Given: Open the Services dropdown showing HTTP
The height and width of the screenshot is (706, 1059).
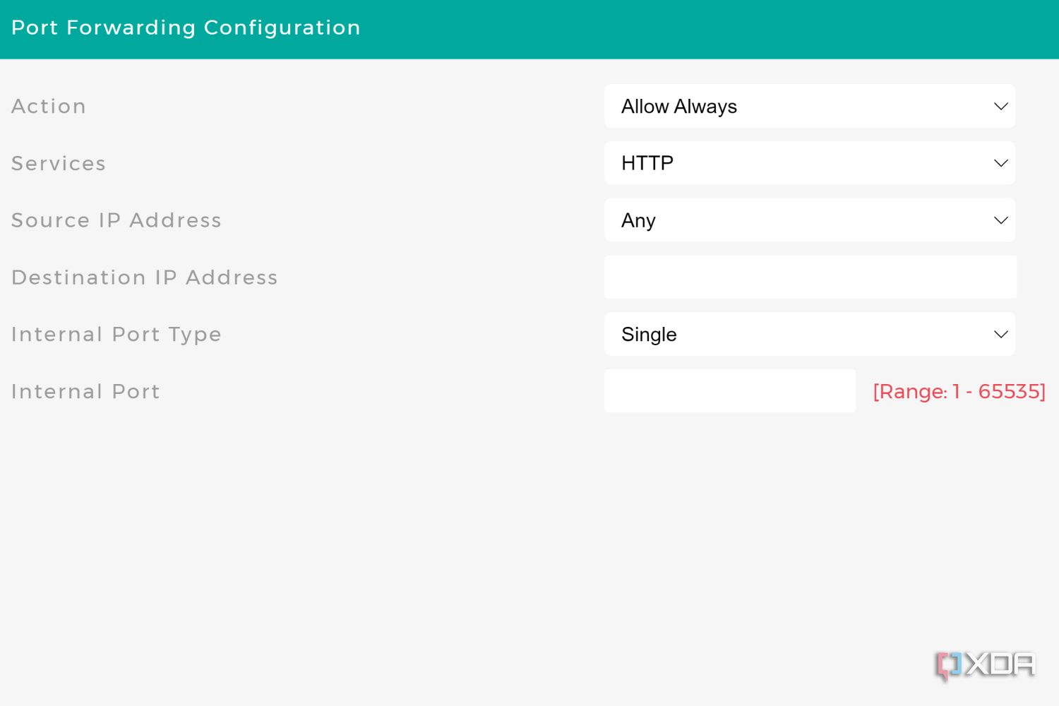Looking at the screenshot, I should tap(810, 163).
